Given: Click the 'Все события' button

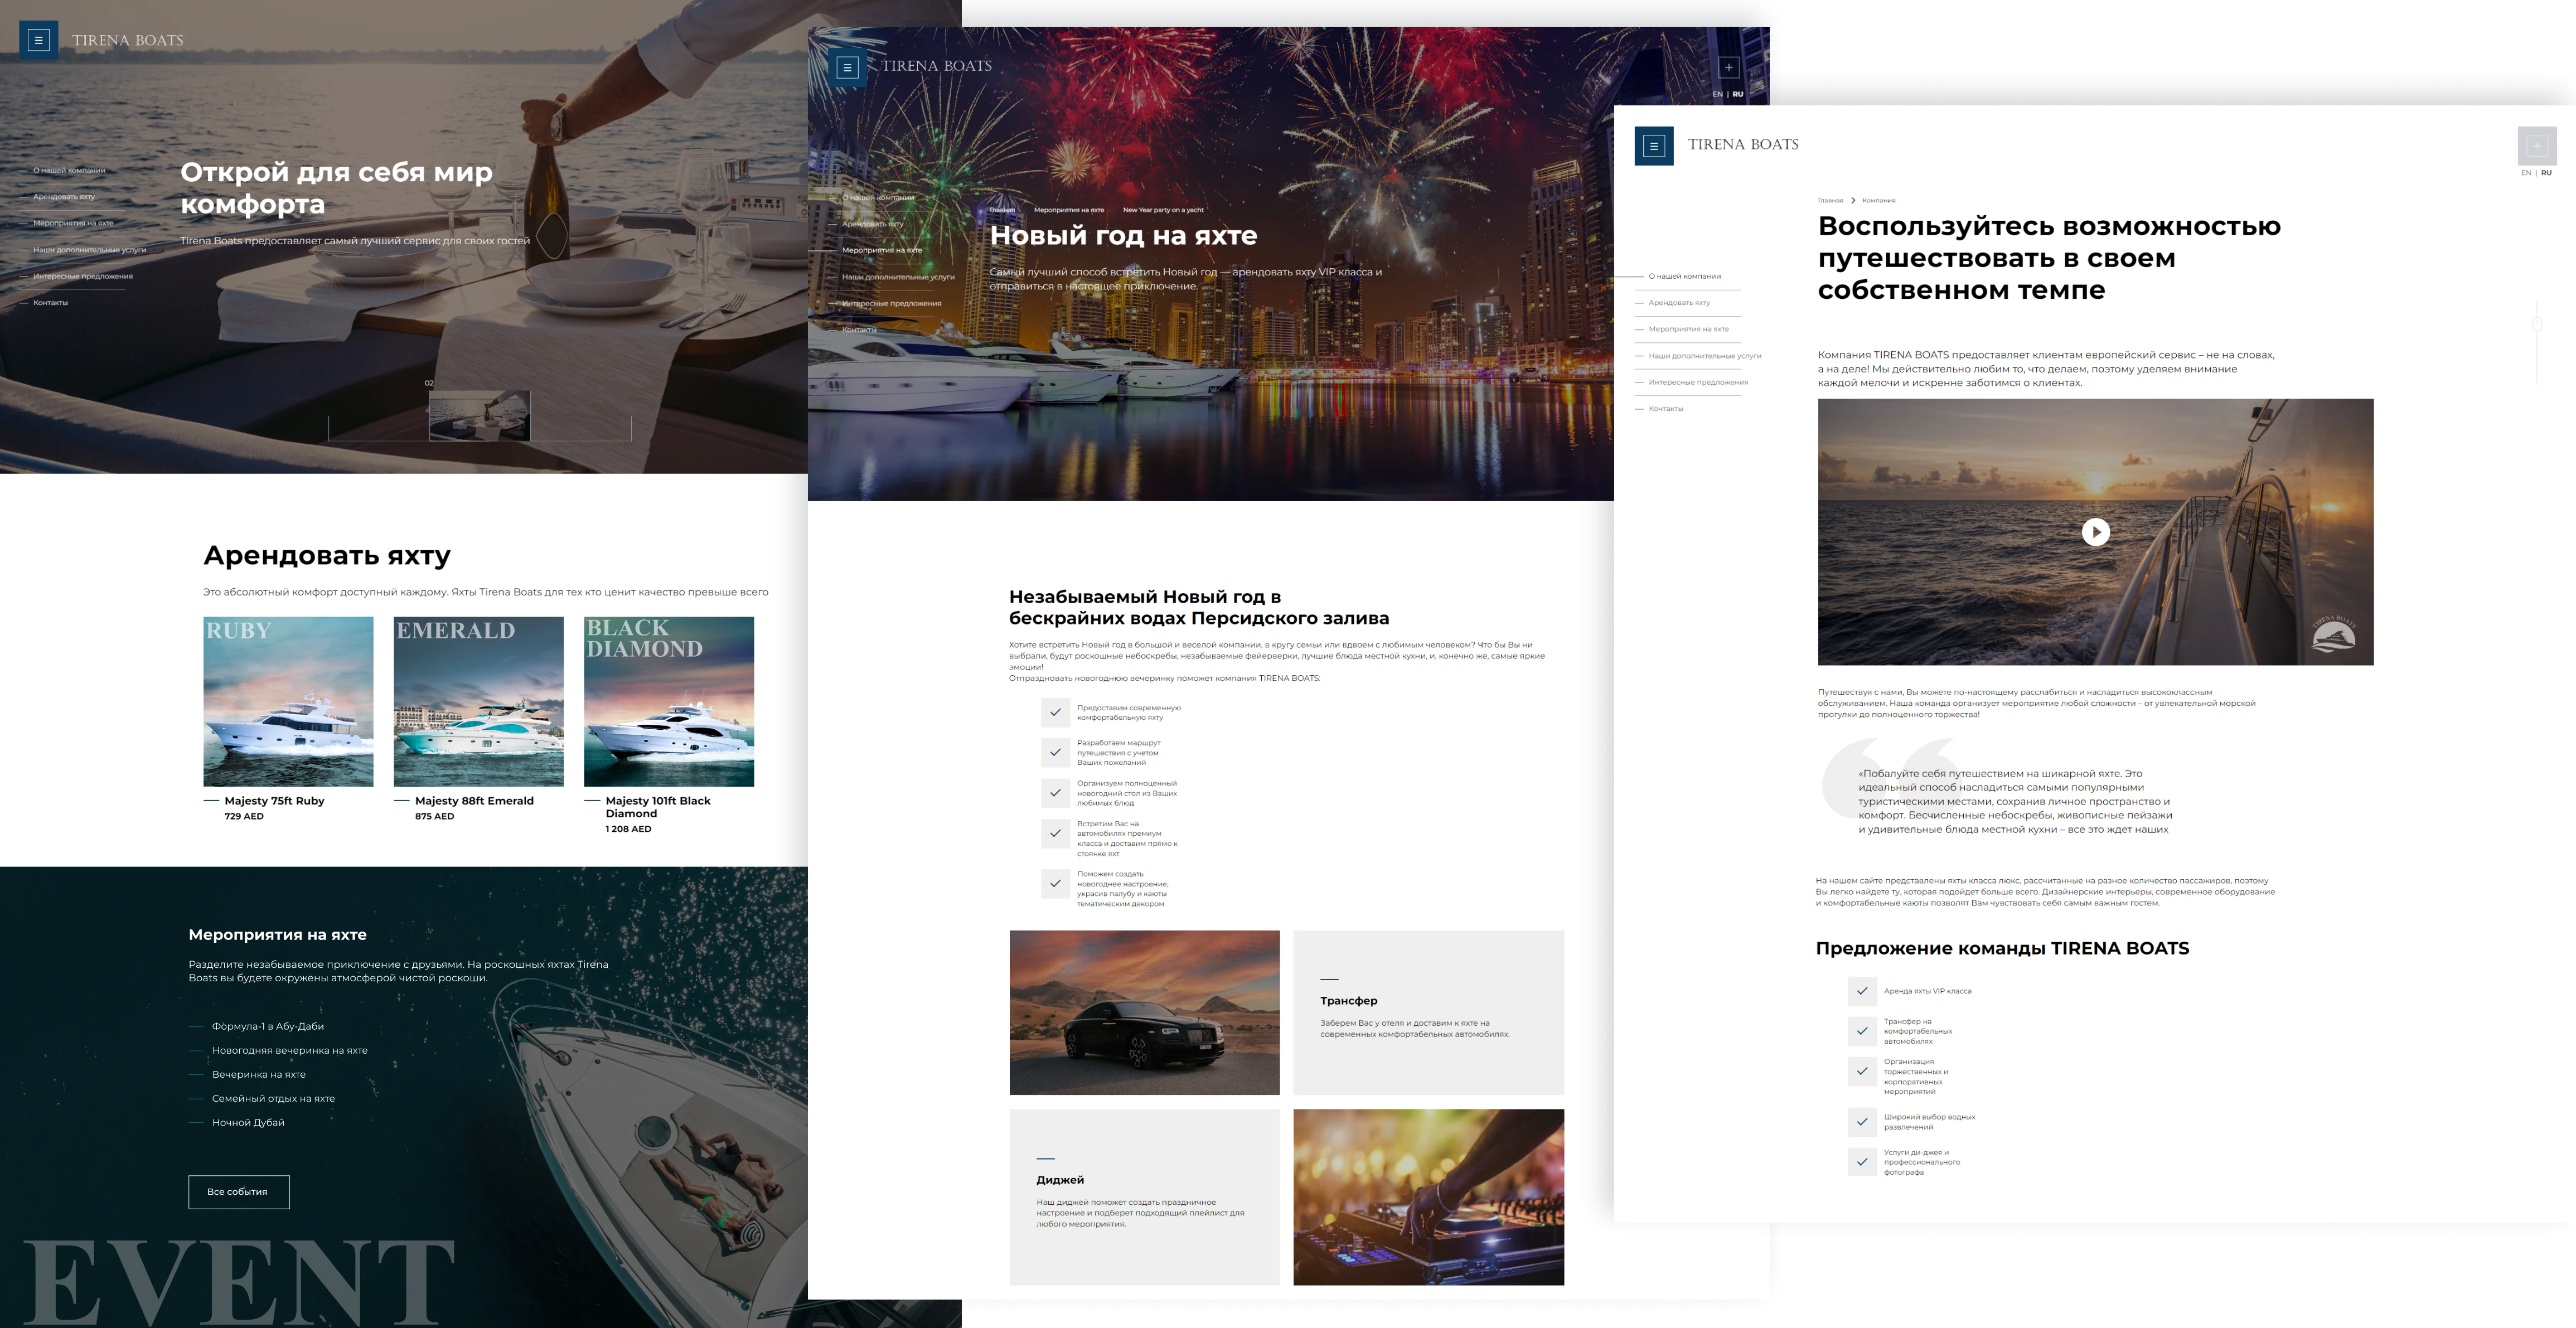Looking at the screenshot, I should (x=239, y=1192).
